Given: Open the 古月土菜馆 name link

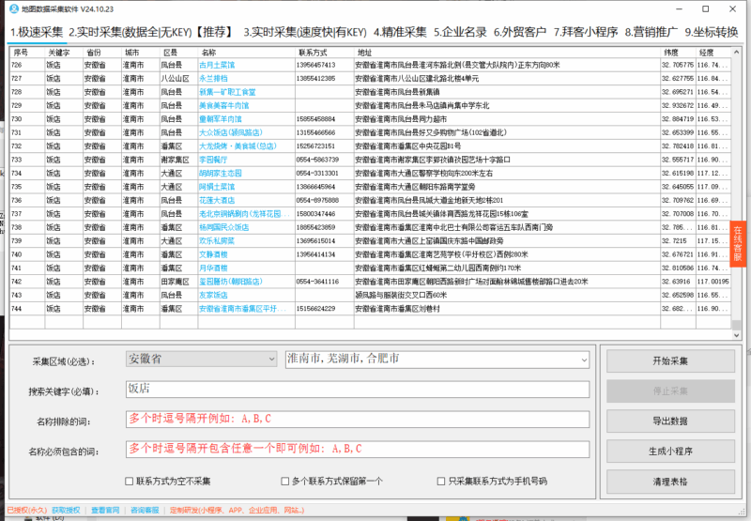Looking at the screenshot, I should click(217, 65).
